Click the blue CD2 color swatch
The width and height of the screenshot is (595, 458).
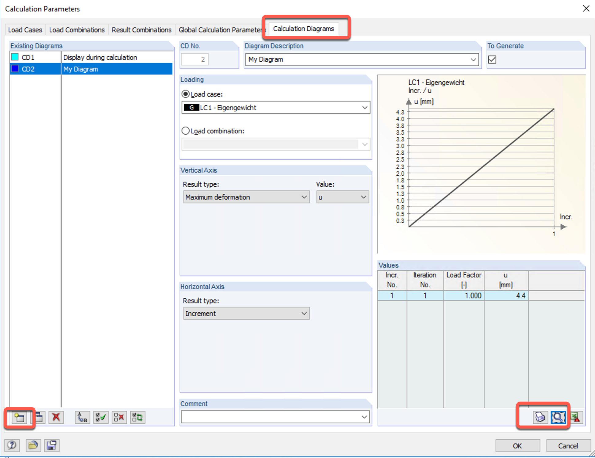click(15, 69)
